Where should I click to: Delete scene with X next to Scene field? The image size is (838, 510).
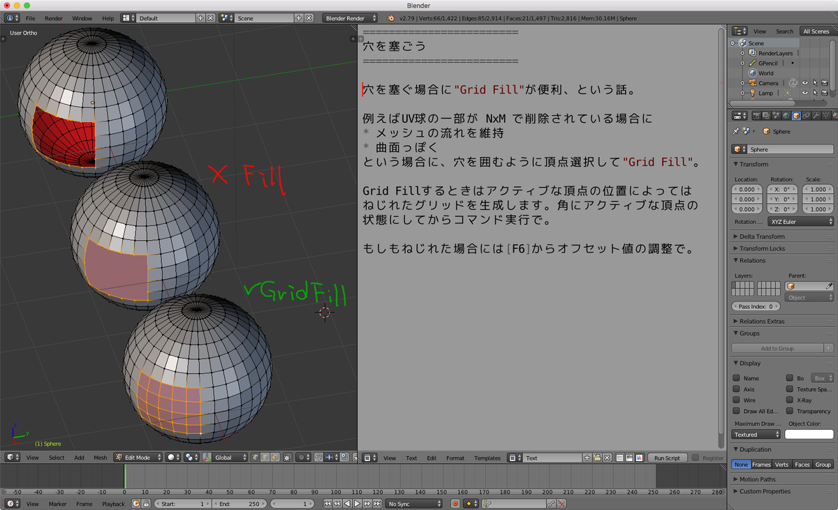(308, 18)
